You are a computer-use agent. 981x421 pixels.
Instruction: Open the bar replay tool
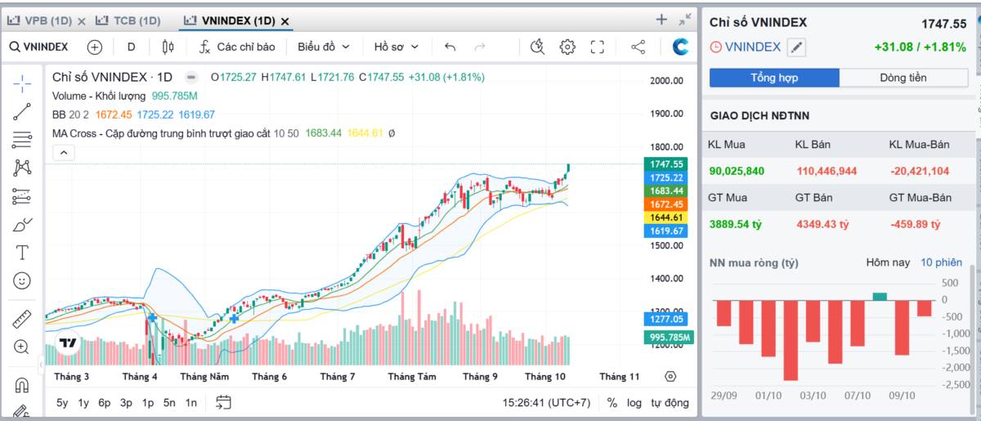pyautogui.click(x=537, y=47)
